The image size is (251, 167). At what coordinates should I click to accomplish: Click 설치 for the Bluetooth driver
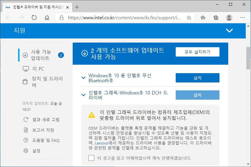tap(197, 78)
